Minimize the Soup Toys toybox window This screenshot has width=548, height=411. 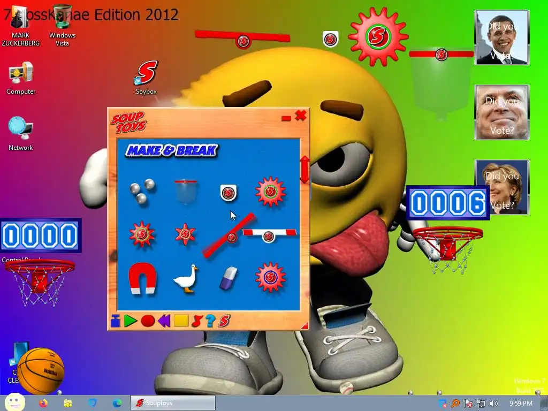click(x=286, y=118)
